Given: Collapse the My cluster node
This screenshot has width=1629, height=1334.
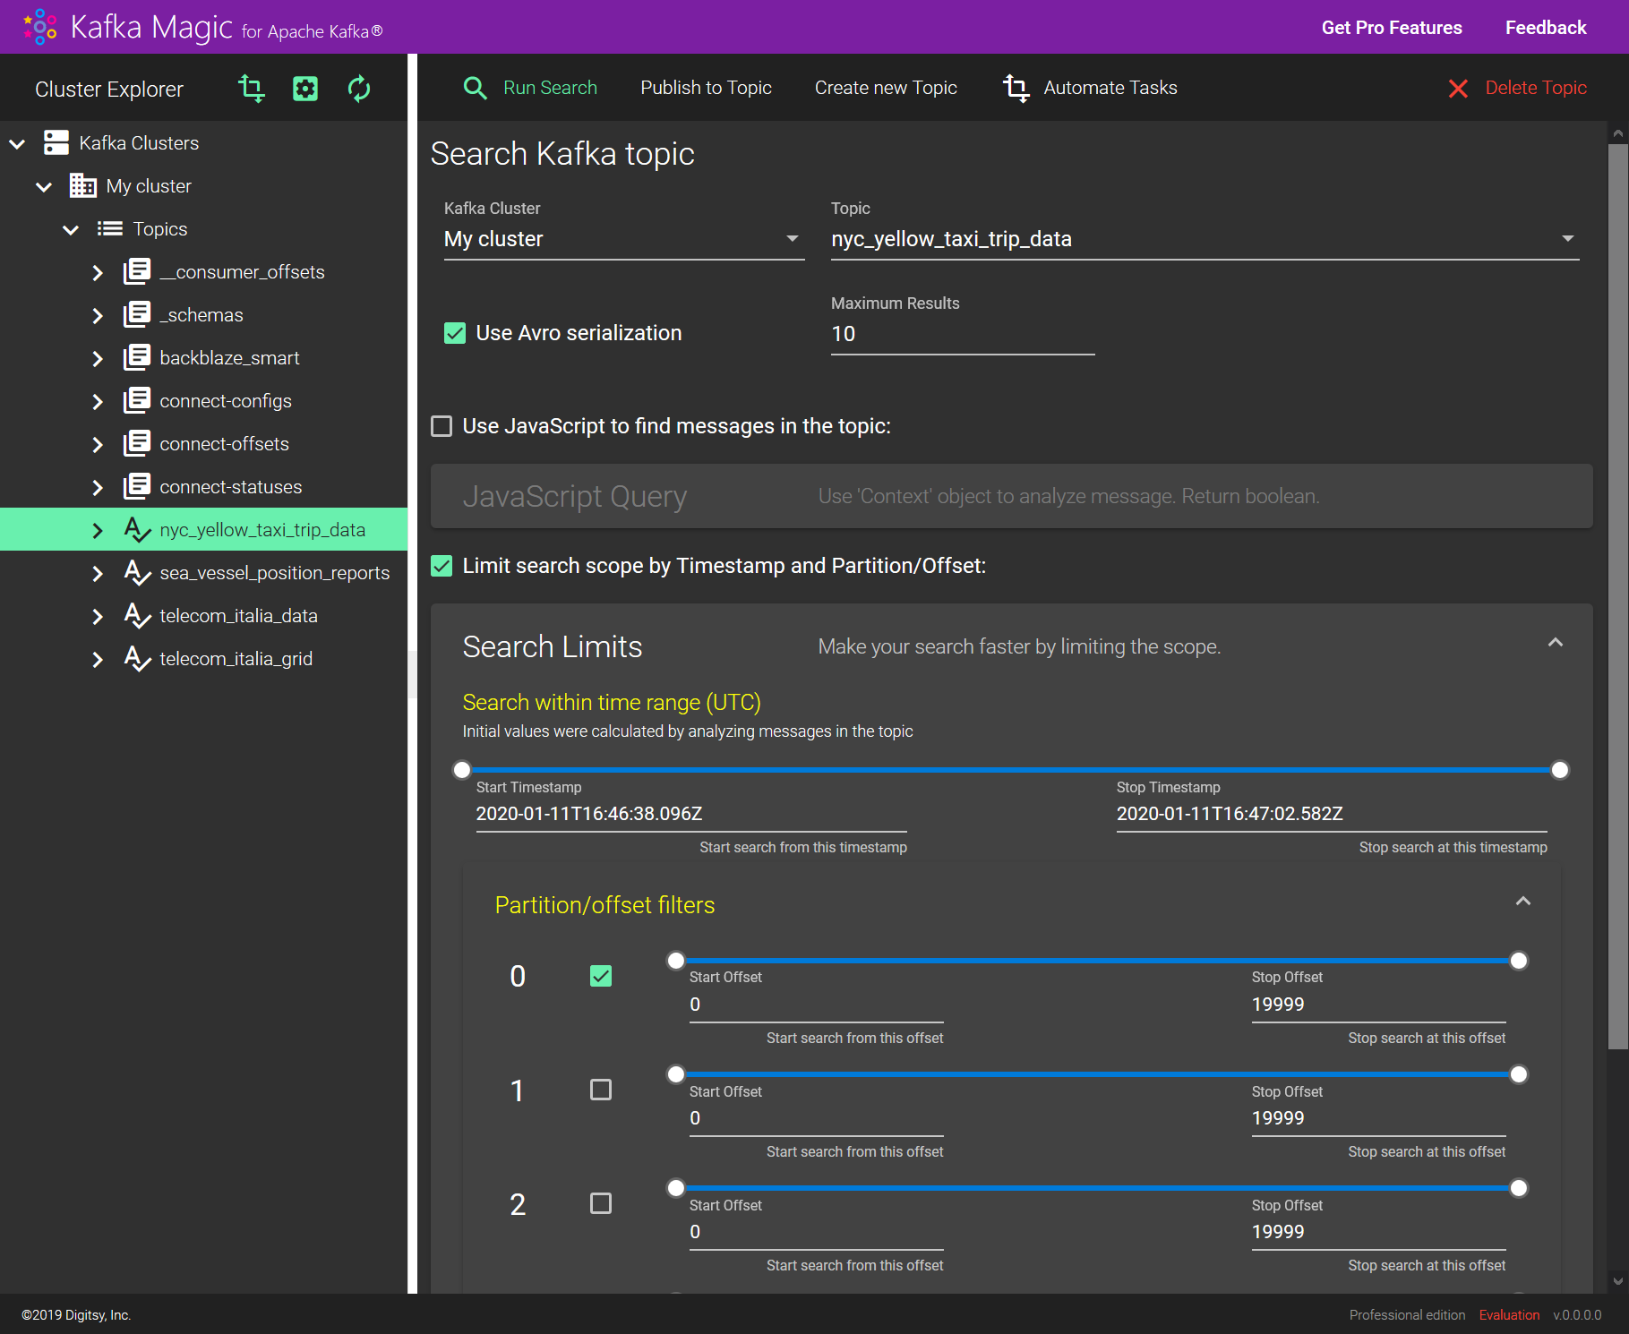Looking at the screenshot, I should 44,186.
